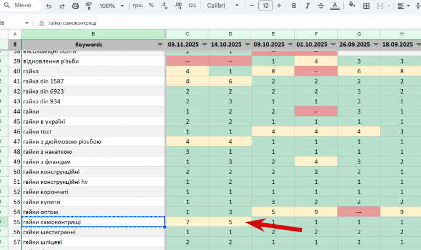Screen dimensions: 421x250
Task: Select cell 'гайка din 1587'
Action: click(93, 82)
